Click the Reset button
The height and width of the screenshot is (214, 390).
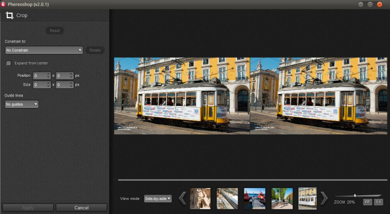[55, 31]
